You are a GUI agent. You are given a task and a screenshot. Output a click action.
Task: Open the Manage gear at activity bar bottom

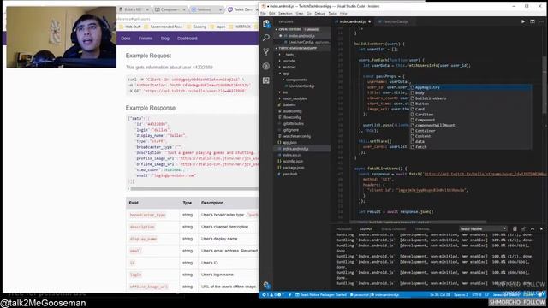(266, 285)
